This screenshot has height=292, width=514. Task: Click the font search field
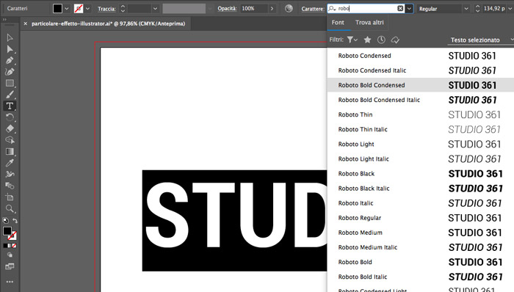click(x=366, y=9)
